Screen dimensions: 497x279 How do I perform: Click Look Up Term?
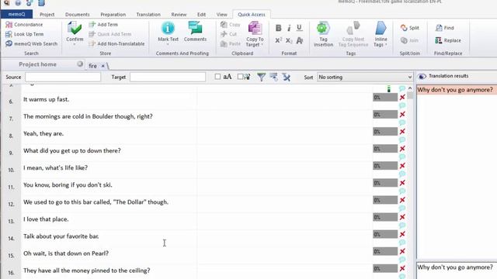[x=25, y=34]
